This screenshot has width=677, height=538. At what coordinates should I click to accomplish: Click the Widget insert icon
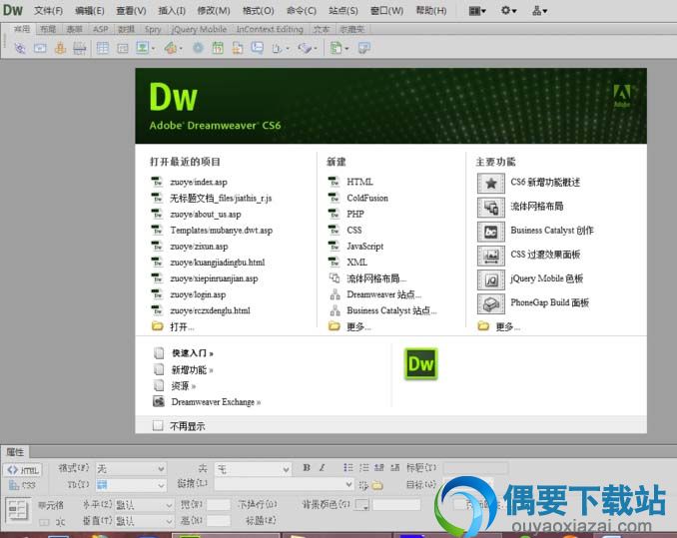pos(198,48)
